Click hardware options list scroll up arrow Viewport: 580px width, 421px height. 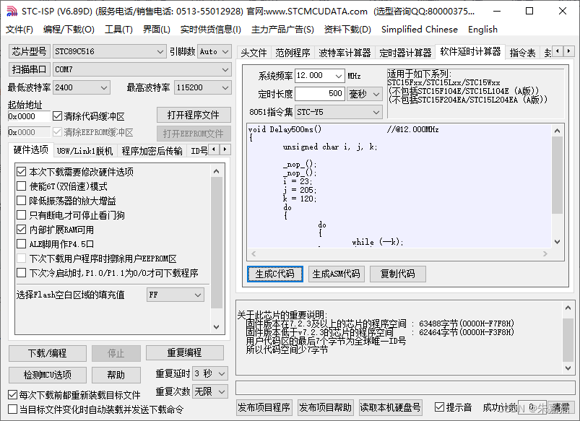click(217, 171)
